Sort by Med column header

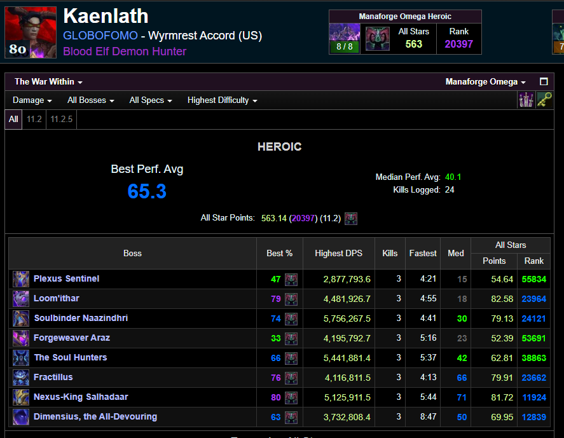click(x=456, y=253)
